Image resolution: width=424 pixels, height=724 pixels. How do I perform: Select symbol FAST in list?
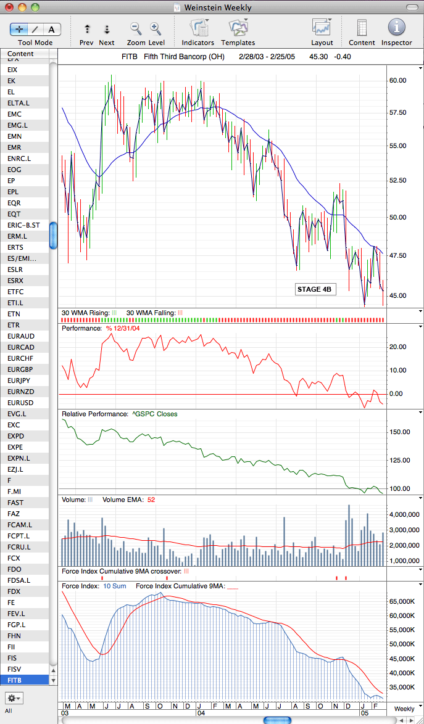pyautogui.click(x=24, y=503)
